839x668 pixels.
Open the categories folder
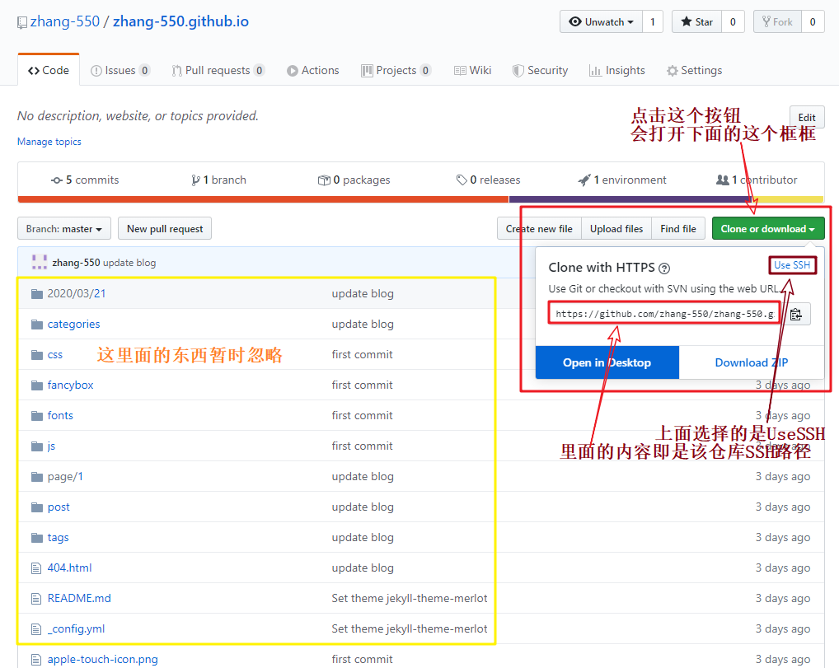point(73,324)
